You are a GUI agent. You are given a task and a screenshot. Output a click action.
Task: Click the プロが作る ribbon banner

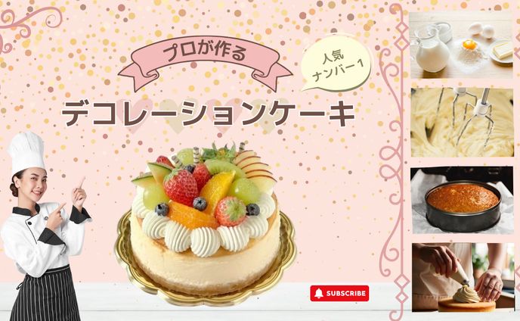tap(205, 61)
